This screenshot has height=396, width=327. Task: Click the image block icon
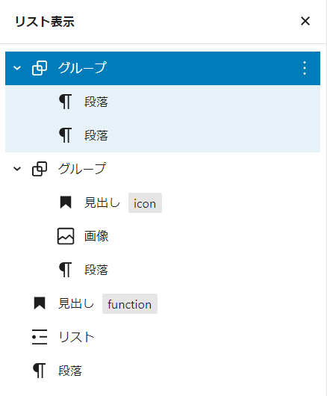[66, 236]
